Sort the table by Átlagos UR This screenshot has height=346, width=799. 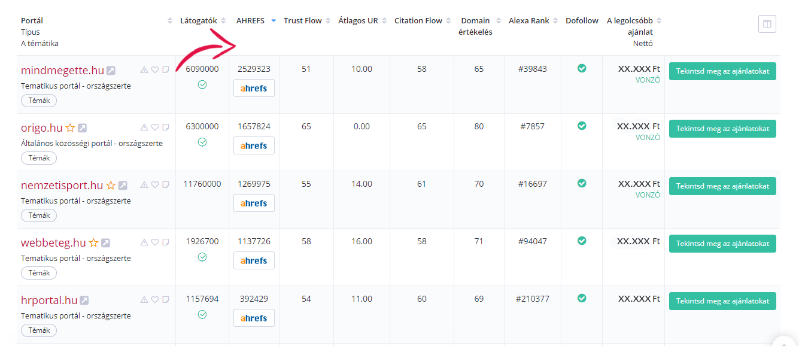pyautogui.click(x=384, y=21)
